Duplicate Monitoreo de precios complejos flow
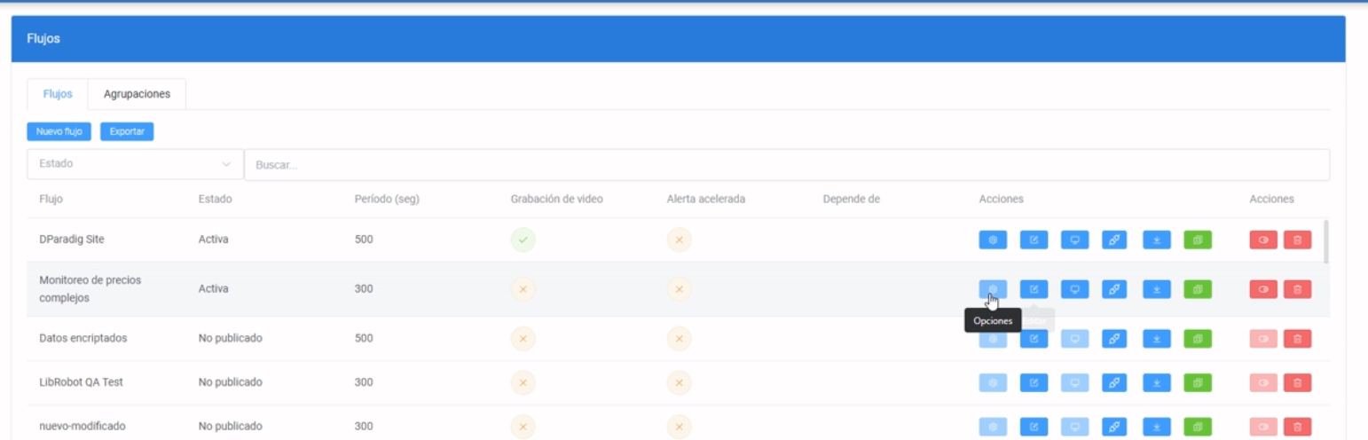This screenshot has height=440, width=1368. coord(1198,289)
